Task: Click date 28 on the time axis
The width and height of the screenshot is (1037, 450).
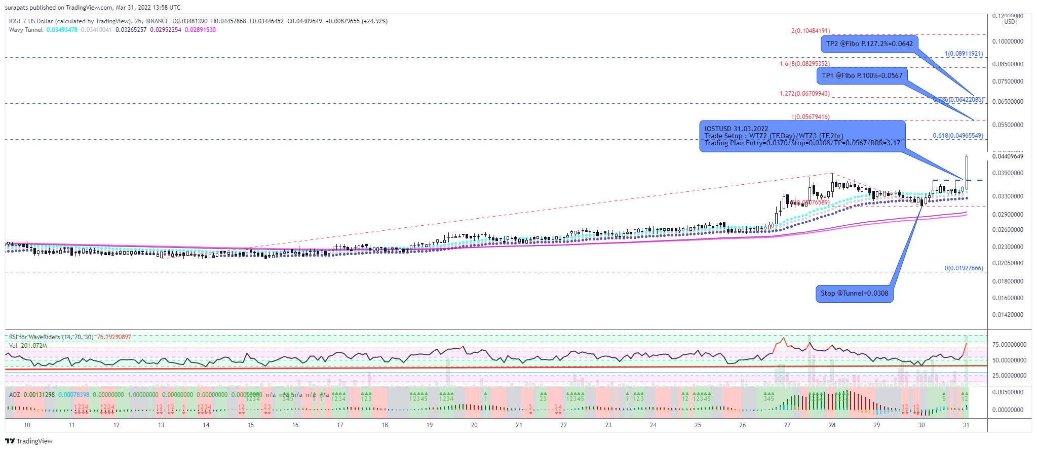Action: pos(832,425)
